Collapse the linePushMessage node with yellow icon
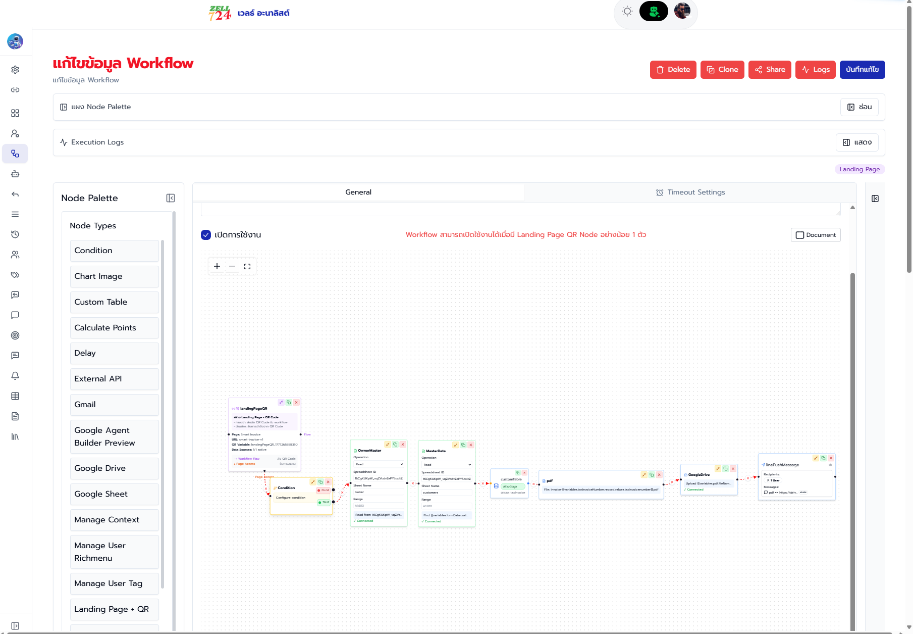913x634 pixels. click(x=816, y=458)
